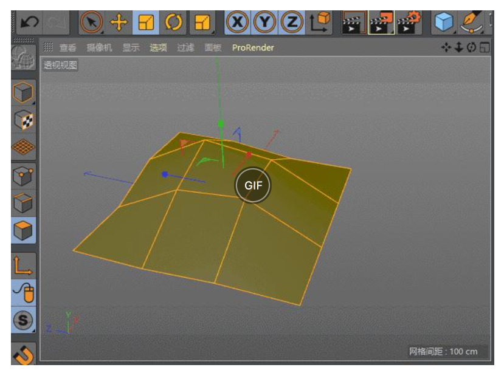Select the Texture mode checkered cube
The height and width of the screenshot is (373, 504).
coord(23,120)
